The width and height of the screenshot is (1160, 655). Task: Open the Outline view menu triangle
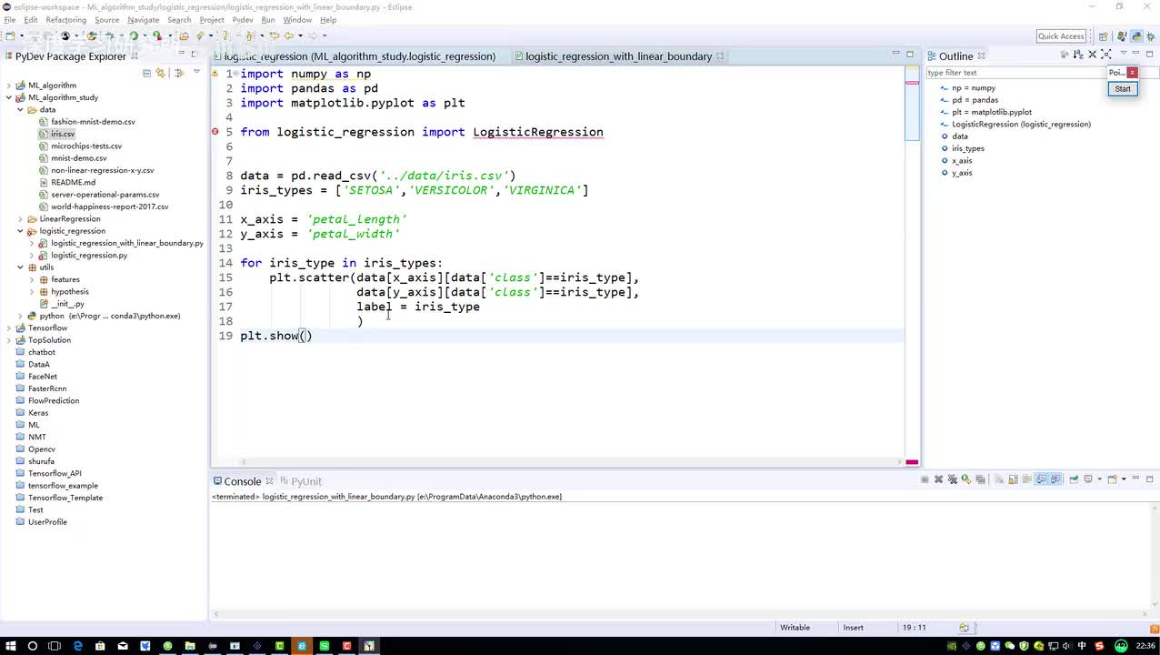1123,55
